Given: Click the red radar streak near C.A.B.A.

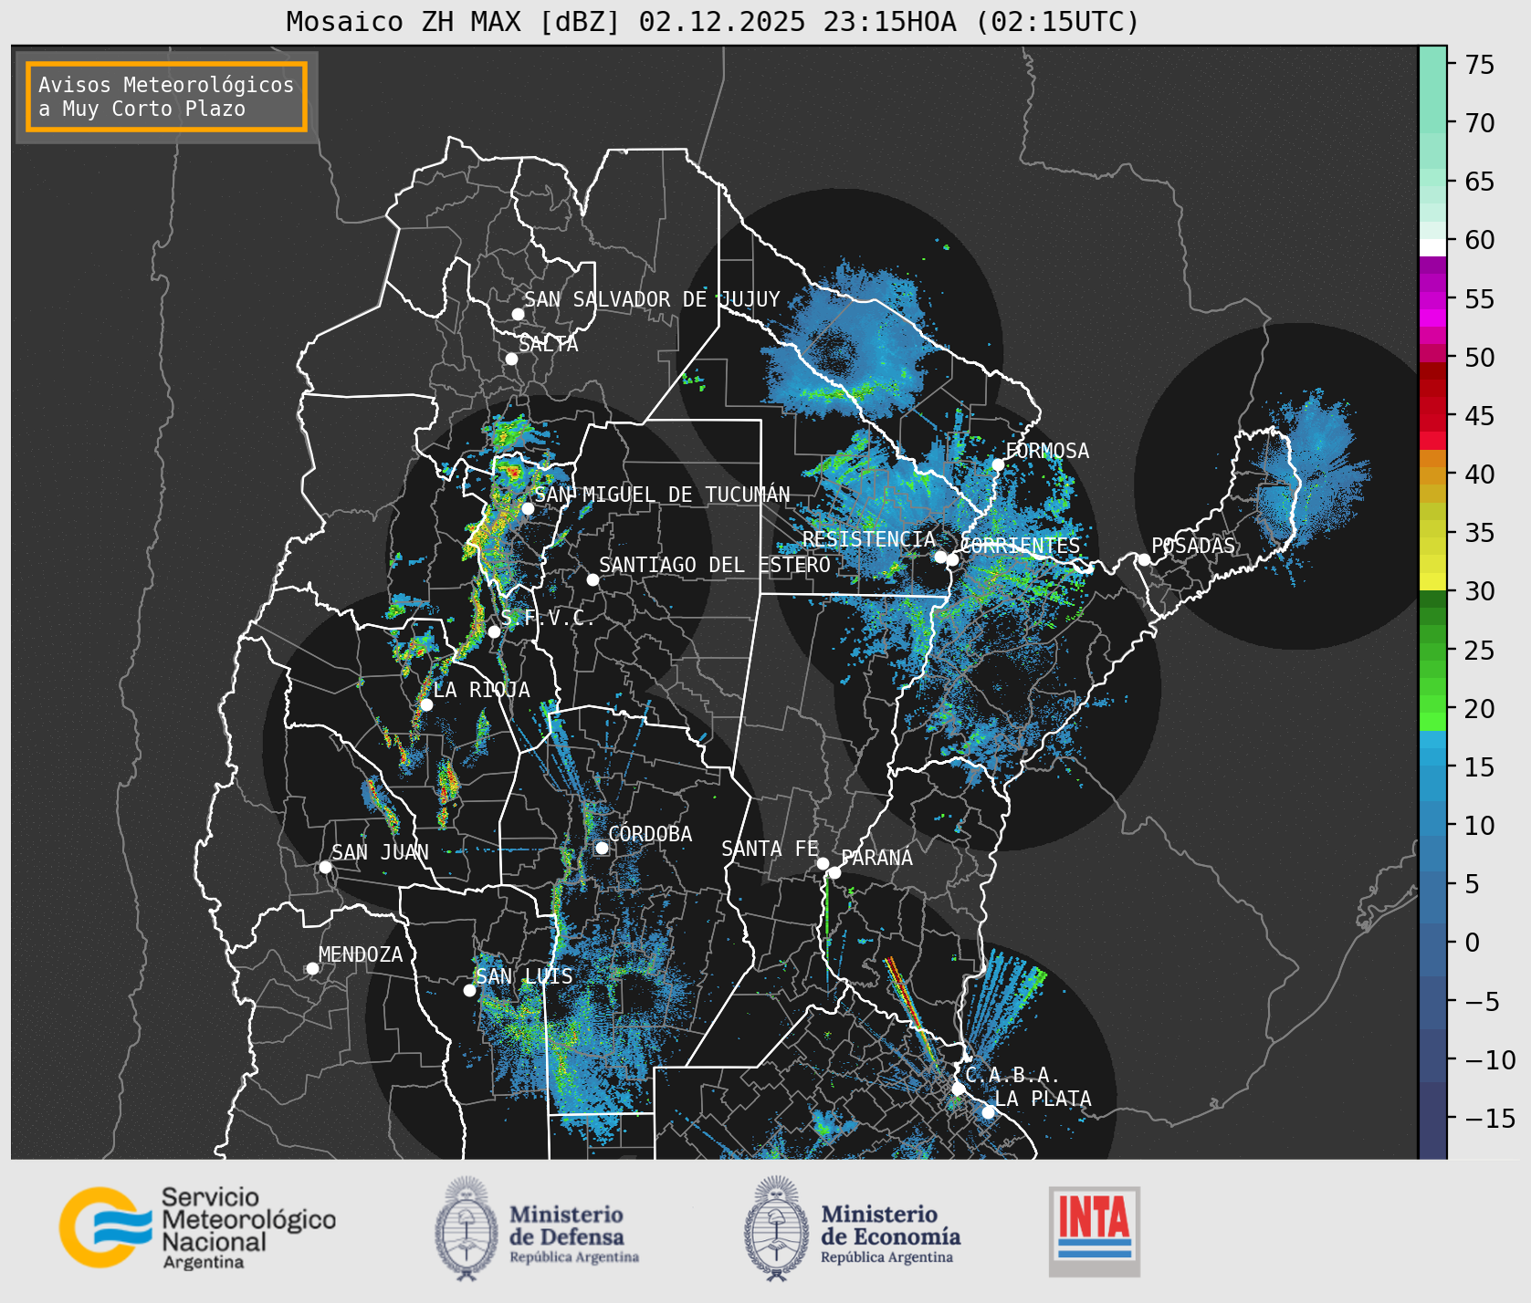Looking at the screenshot, I should coord(911,1009).
